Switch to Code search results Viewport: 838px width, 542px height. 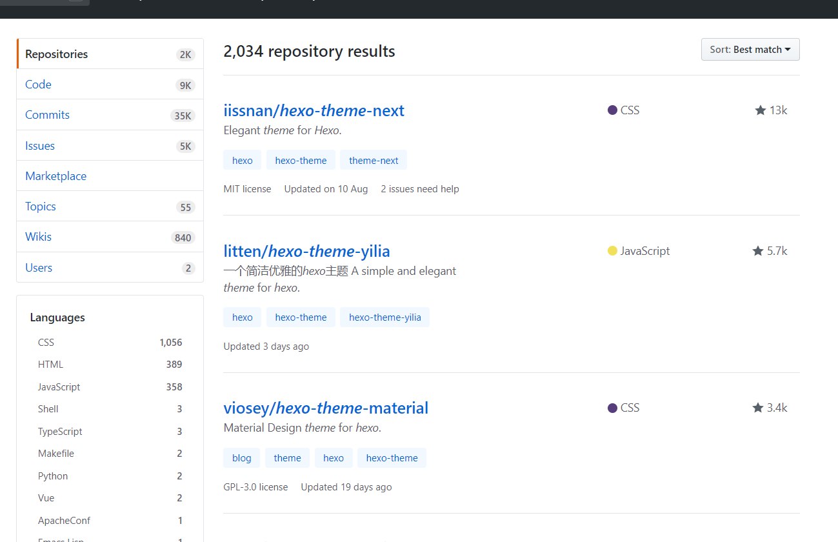(x=110, y=85)
